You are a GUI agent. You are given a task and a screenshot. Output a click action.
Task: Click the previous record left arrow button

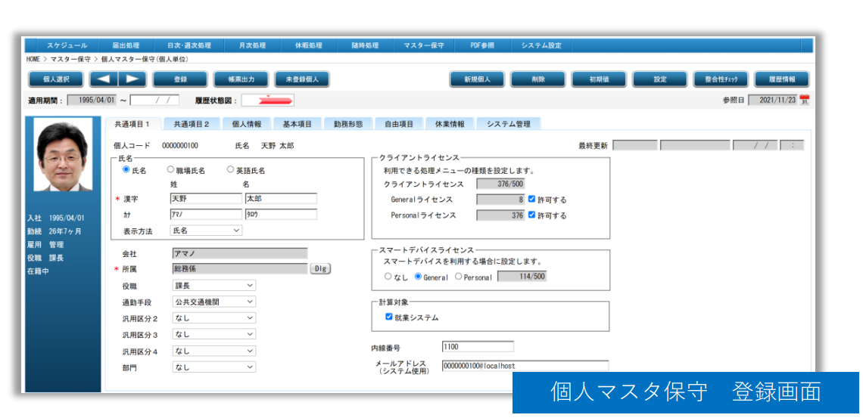tap(104, 79)
